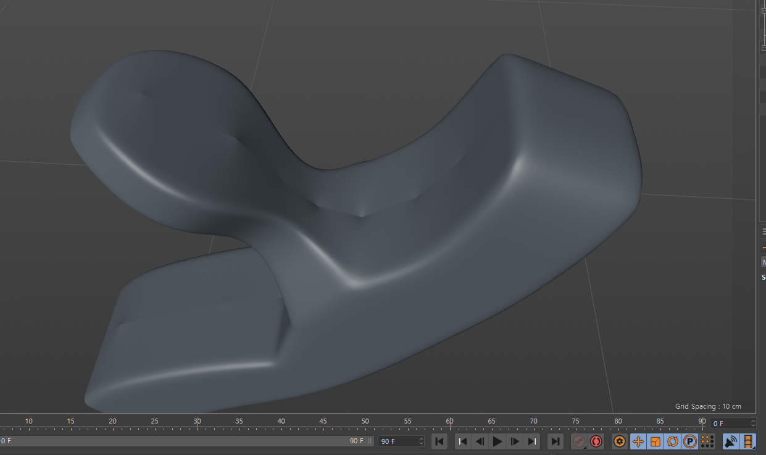Viewport: 766px width, 455px height.
Task: Step back one frame
Action: 480,441
